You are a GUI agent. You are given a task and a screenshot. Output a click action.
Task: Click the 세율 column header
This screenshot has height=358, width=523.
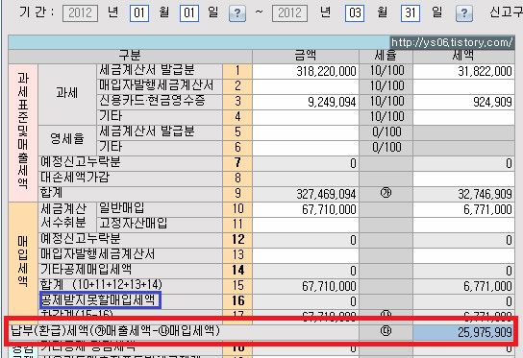pos(386,56)
